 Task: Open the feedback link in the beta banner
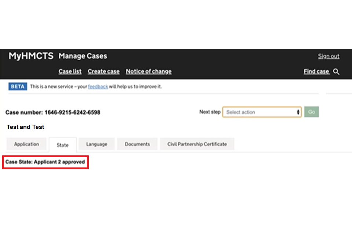pos(98,87)
